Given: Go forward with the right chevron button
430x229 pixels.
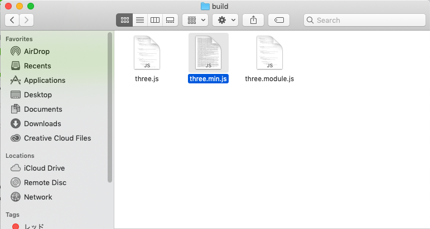Looking at the screenshot, I should coord(26,20).
